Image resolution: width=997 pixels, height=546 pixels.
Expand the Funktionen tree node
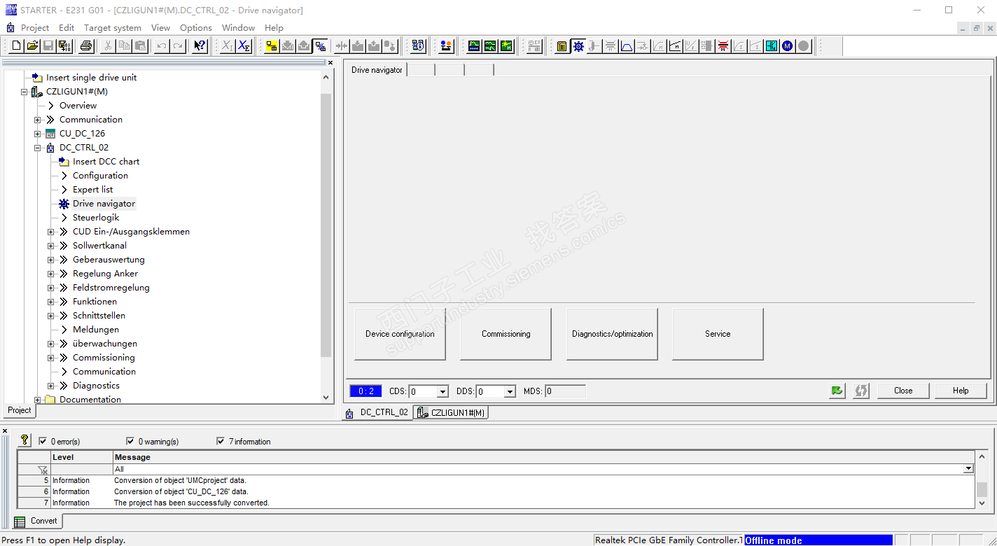[51, 302]
